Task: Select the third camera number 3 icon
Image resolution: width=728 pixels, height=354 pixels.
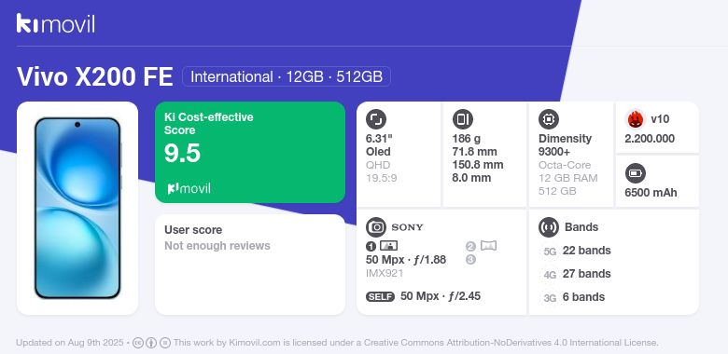Action: pos(470,260)
